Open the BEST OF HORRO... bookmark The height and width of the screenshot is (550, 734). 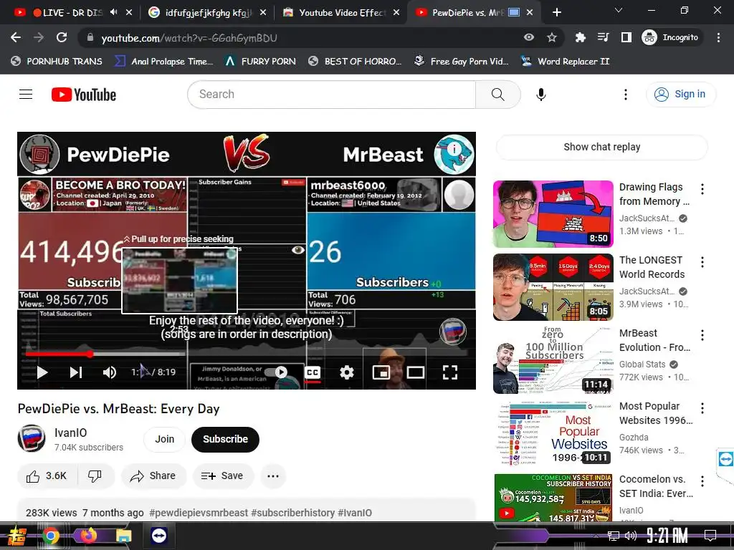click(355, 62)
